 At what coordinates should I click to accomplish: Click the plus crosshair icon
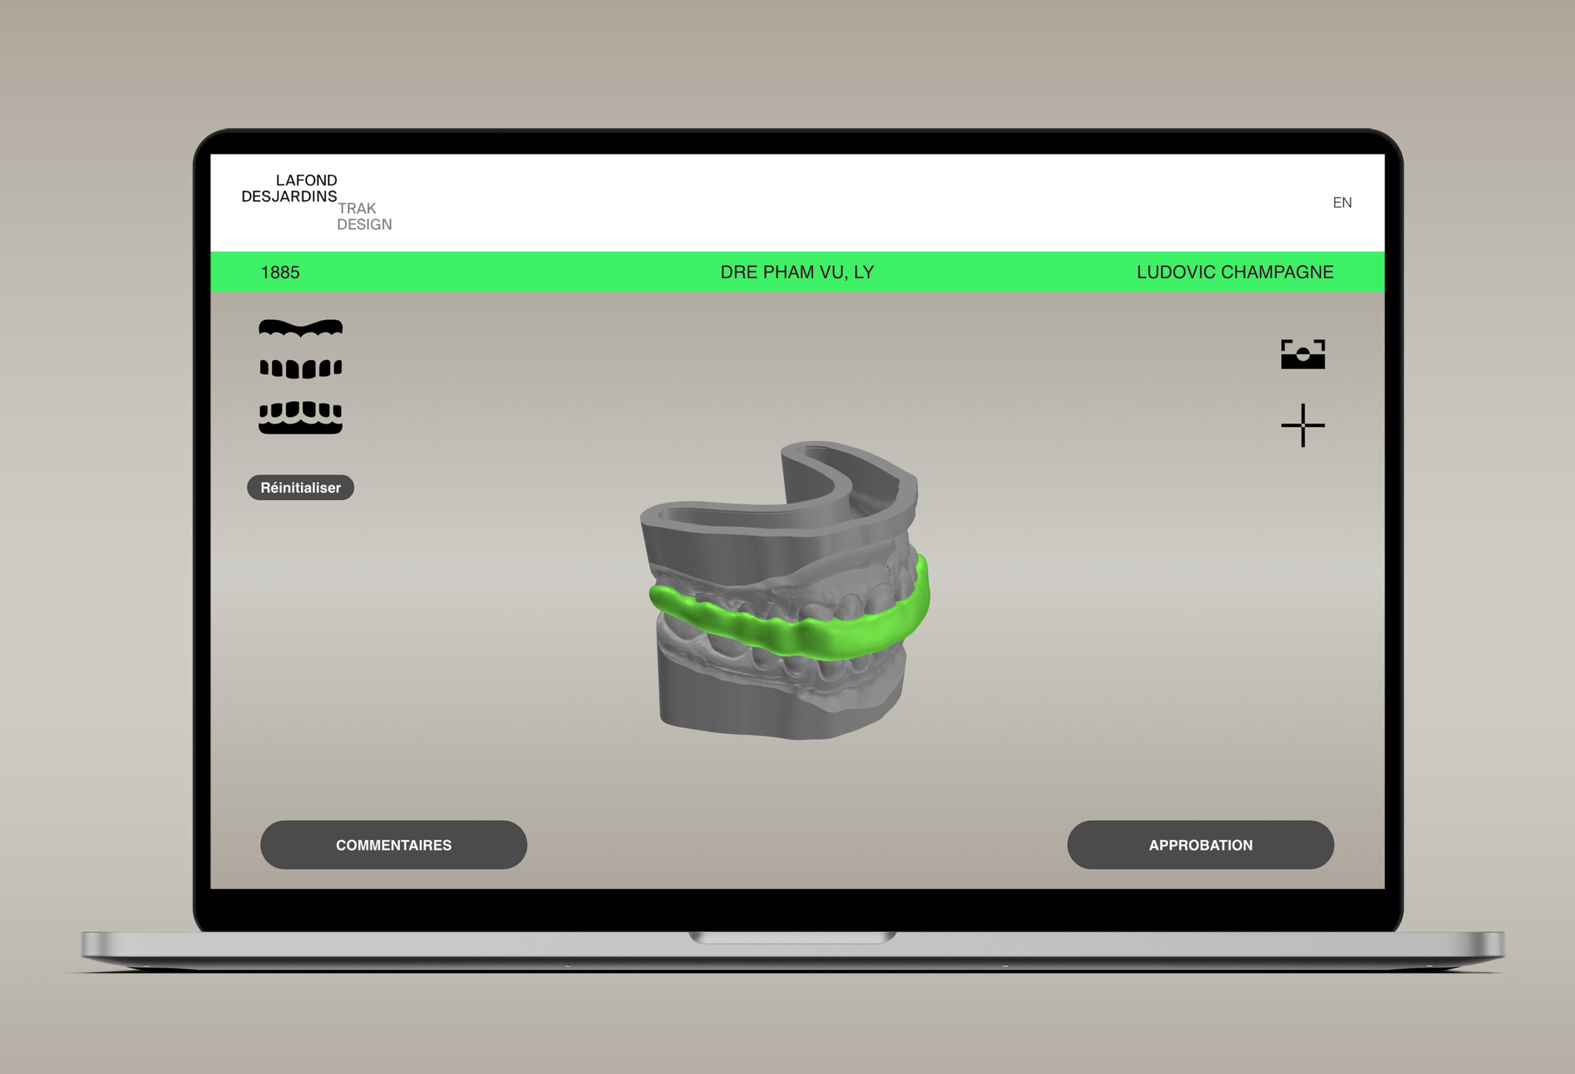click(x=1303, y=425)
